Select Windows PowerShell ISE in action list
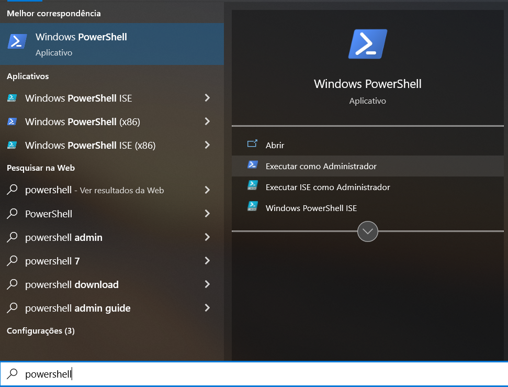Viewport: 508px width, 387px height. pos(368,208)
